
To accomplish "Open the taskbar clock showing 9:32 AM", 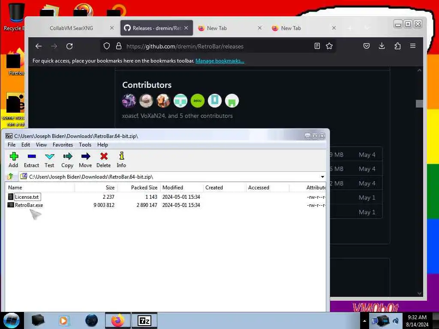I will [417, 321].
